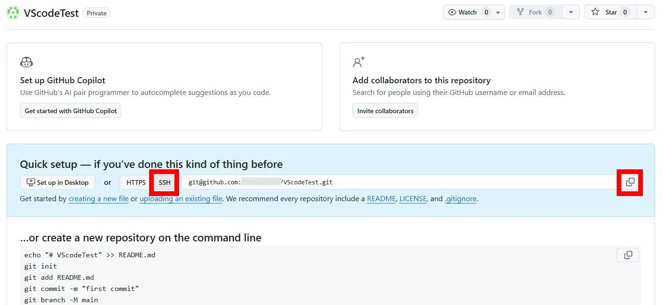This screenshot has width=663, height=305.
Task: Open uploading an existing file link
Action: 180,199
